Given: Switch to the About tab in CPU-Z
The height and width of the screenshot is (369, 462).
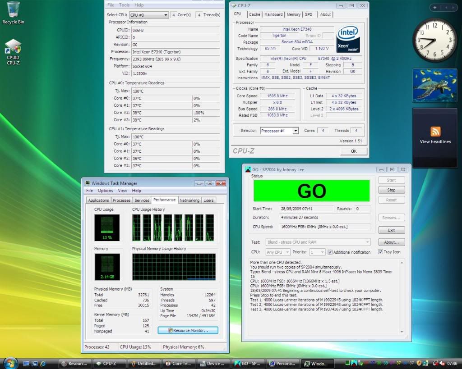Looking at the screenshot, I should pos(325,14).
